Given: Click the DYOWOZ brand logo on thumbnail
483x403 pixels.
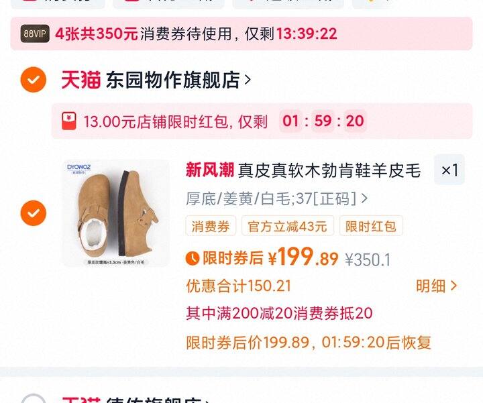Looking at the screenshot, I should [79, 168].
